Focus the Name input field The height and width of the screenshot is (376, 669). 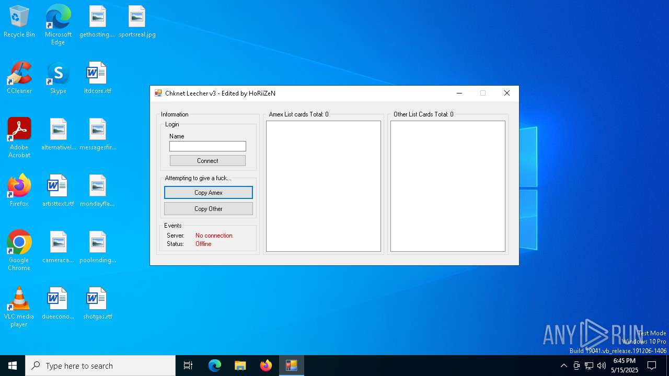207,146
